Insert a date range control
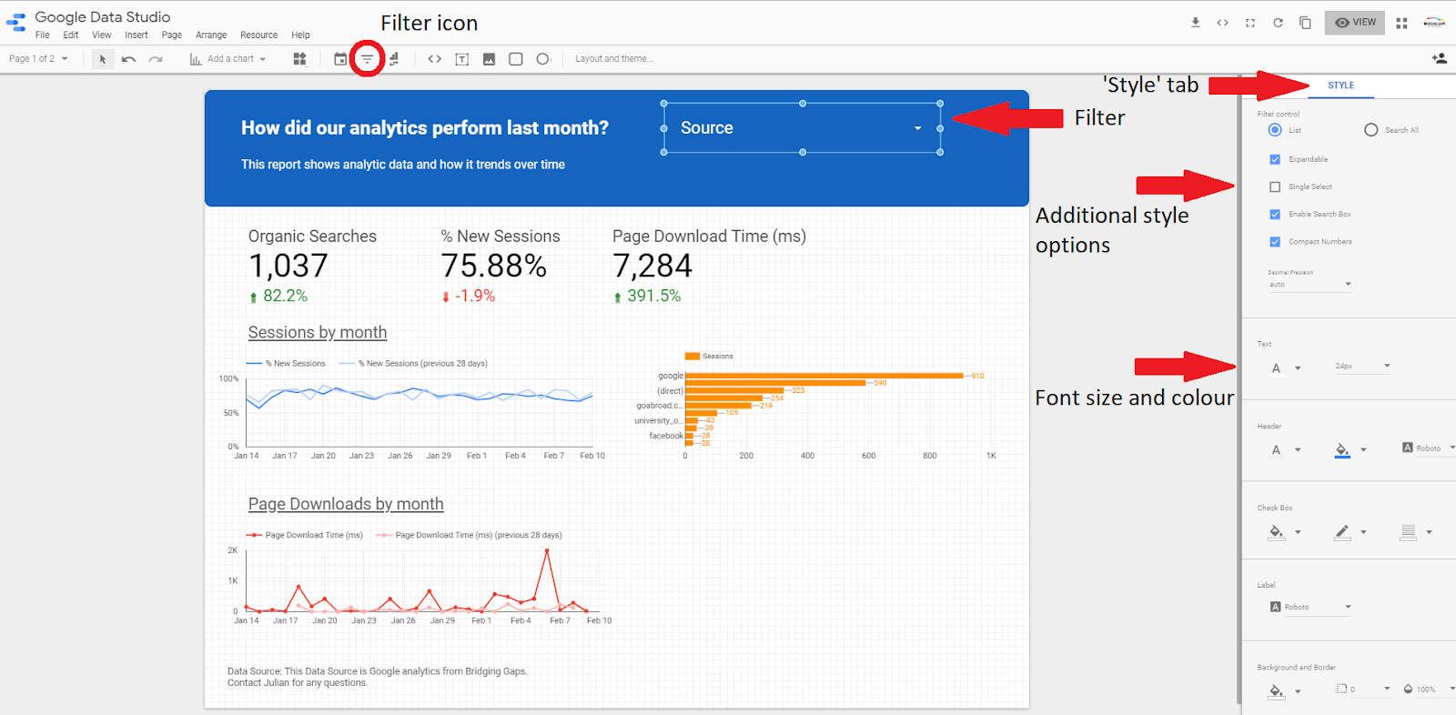 (340, 59)
